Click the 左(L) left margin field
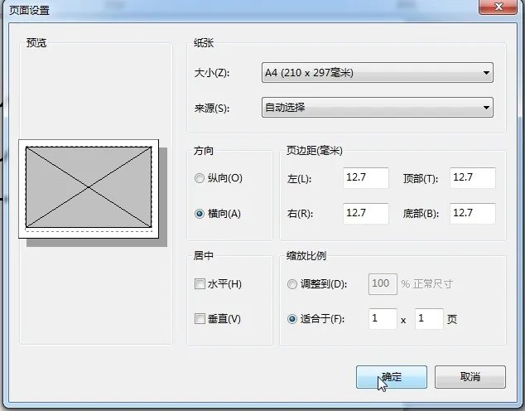 click(x=366, y=178)
